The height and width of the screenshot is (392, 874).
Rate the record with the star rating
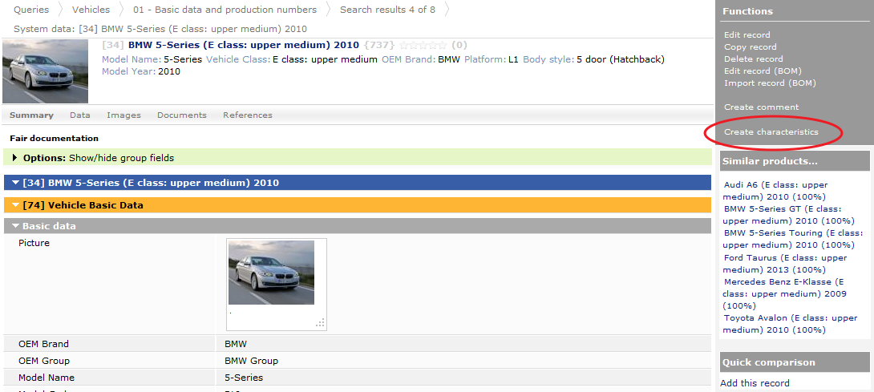(423, 45)
